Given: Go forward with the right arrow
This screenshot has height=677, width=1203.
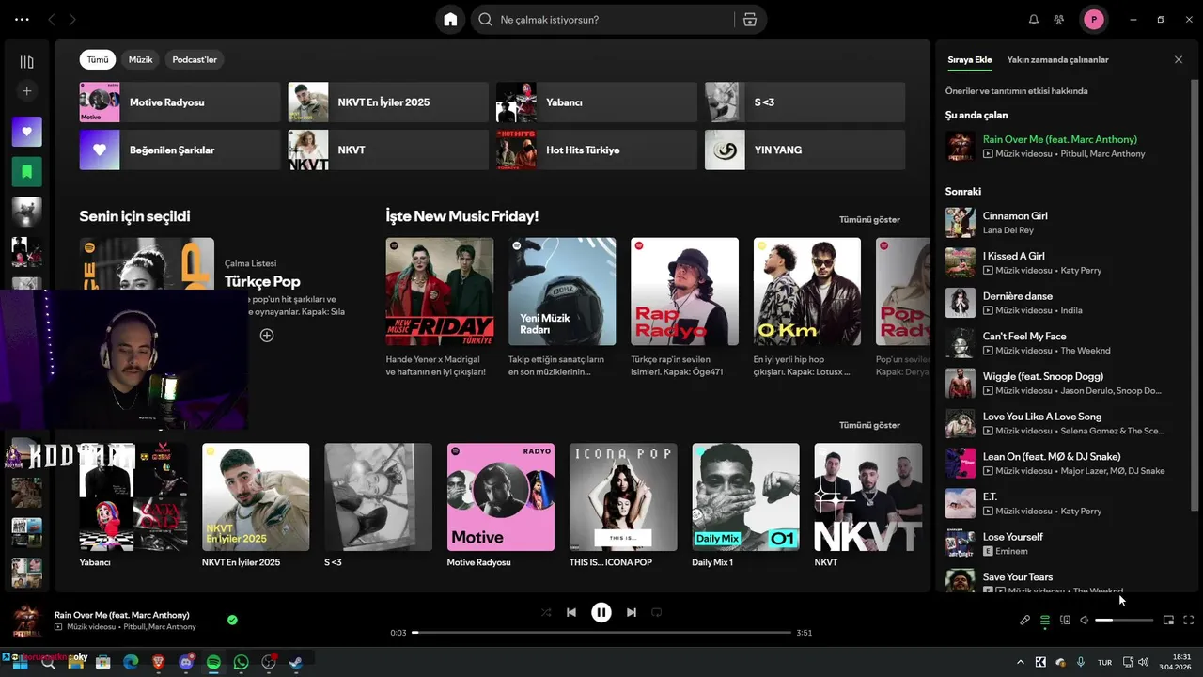Looking at the screenshot, I should point(73,19).
